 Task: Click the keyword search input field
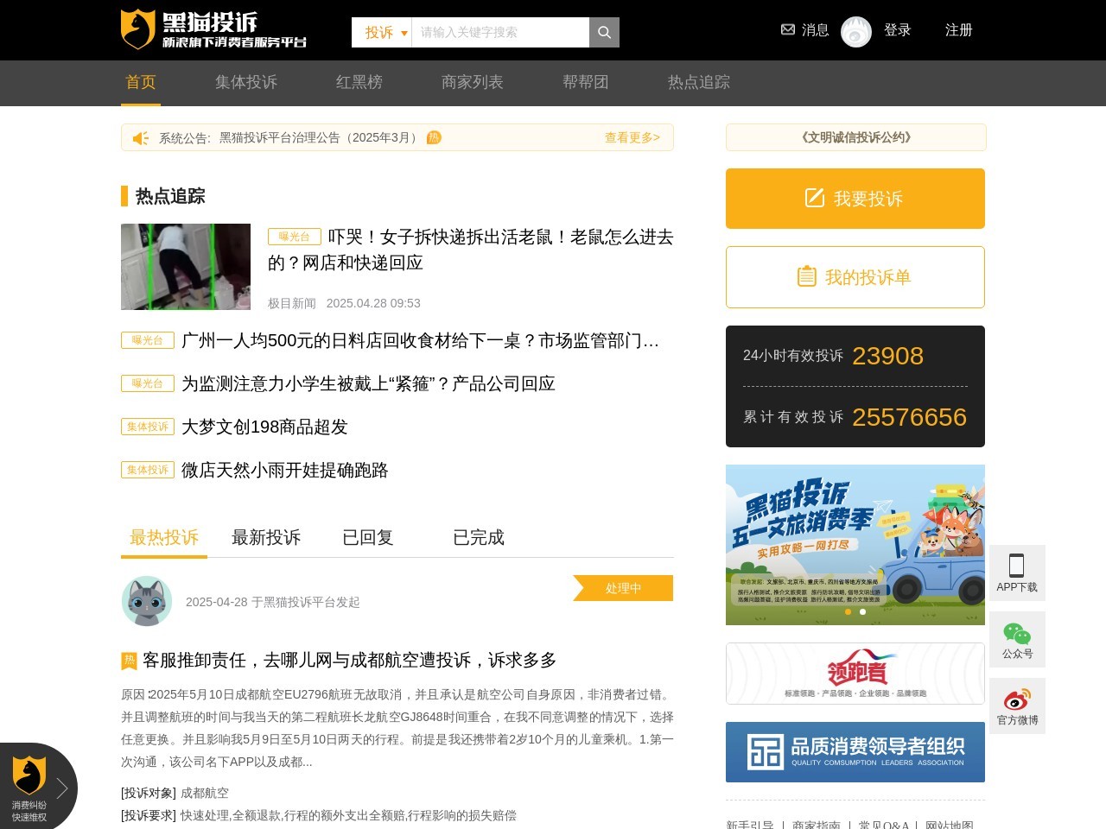(500, 32)
